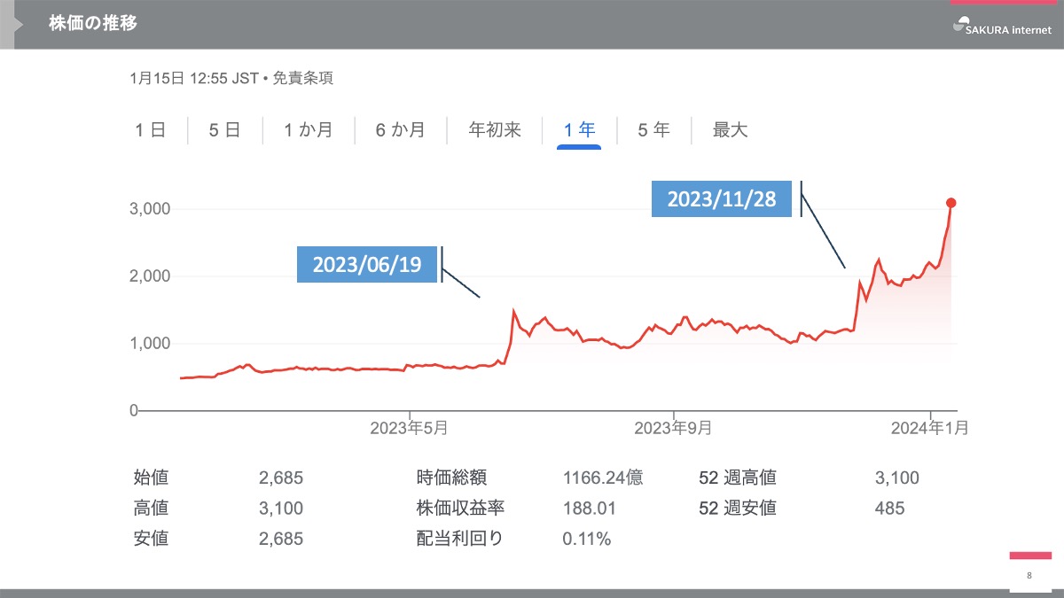The width and height of the screenshot is (1064, 598).
Task: Click the 時価総額 value 1166.24億
Action: tap(603, 478)
